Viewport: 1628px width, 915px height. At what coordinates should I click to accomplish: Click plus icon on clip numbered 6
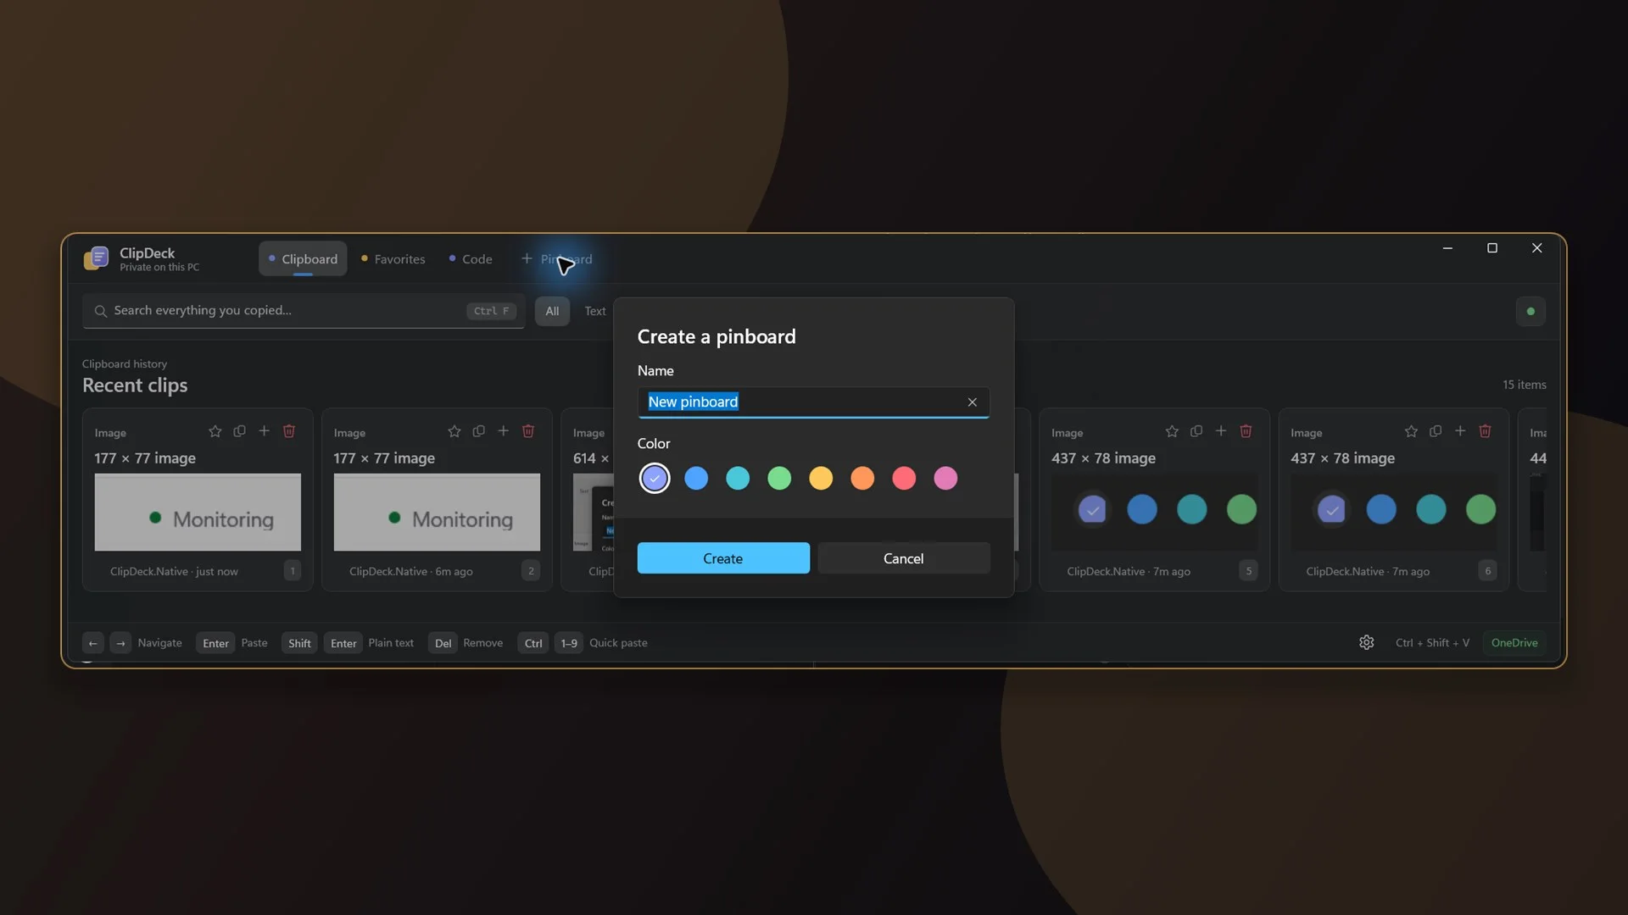[1460, 431]
